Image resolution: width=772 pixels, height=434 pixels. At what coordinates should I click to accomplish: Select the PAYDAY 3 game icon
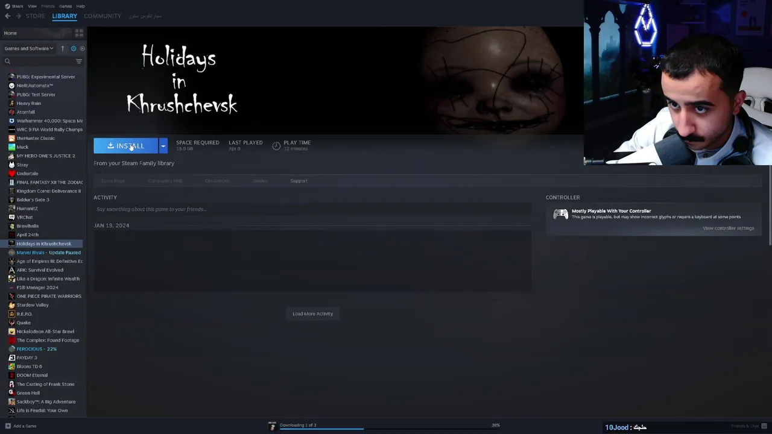click(11, 357)
